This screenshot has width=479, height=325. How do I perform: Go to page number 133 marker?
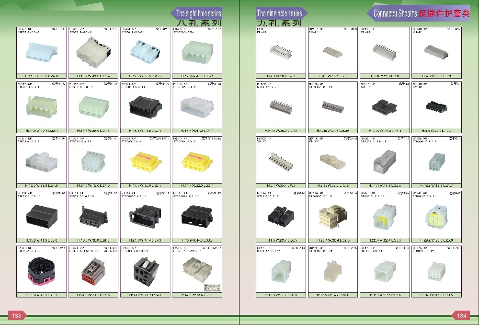(x=17, y=315)
